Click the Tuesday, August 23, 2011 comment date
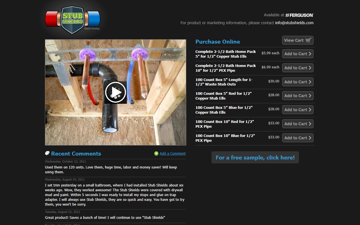 click(62, 212)
